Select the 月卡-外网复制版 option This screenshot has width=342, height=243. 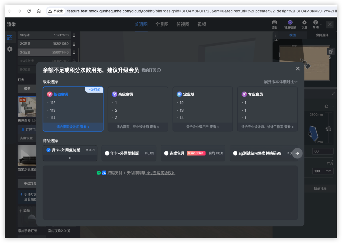70,153
